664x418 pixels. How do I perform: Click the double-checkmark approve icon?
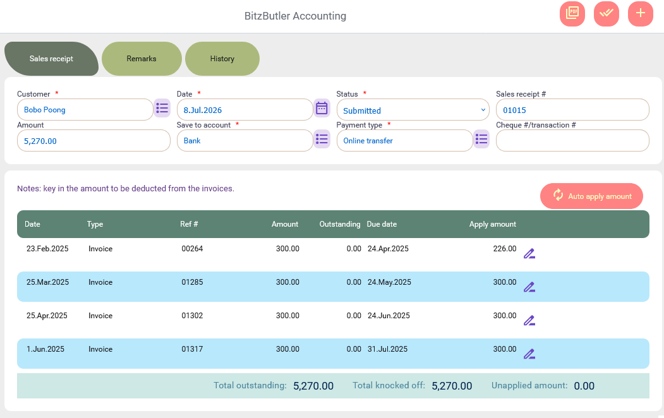click(x=607, y=14)
